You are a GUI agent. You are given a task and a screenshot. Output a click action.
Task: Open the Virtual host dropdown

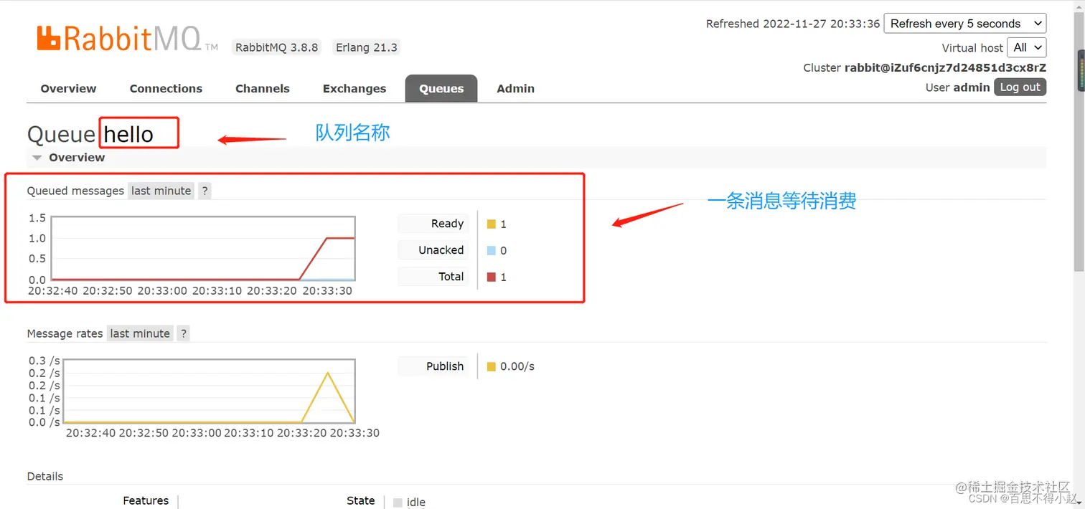(1027, 47)
